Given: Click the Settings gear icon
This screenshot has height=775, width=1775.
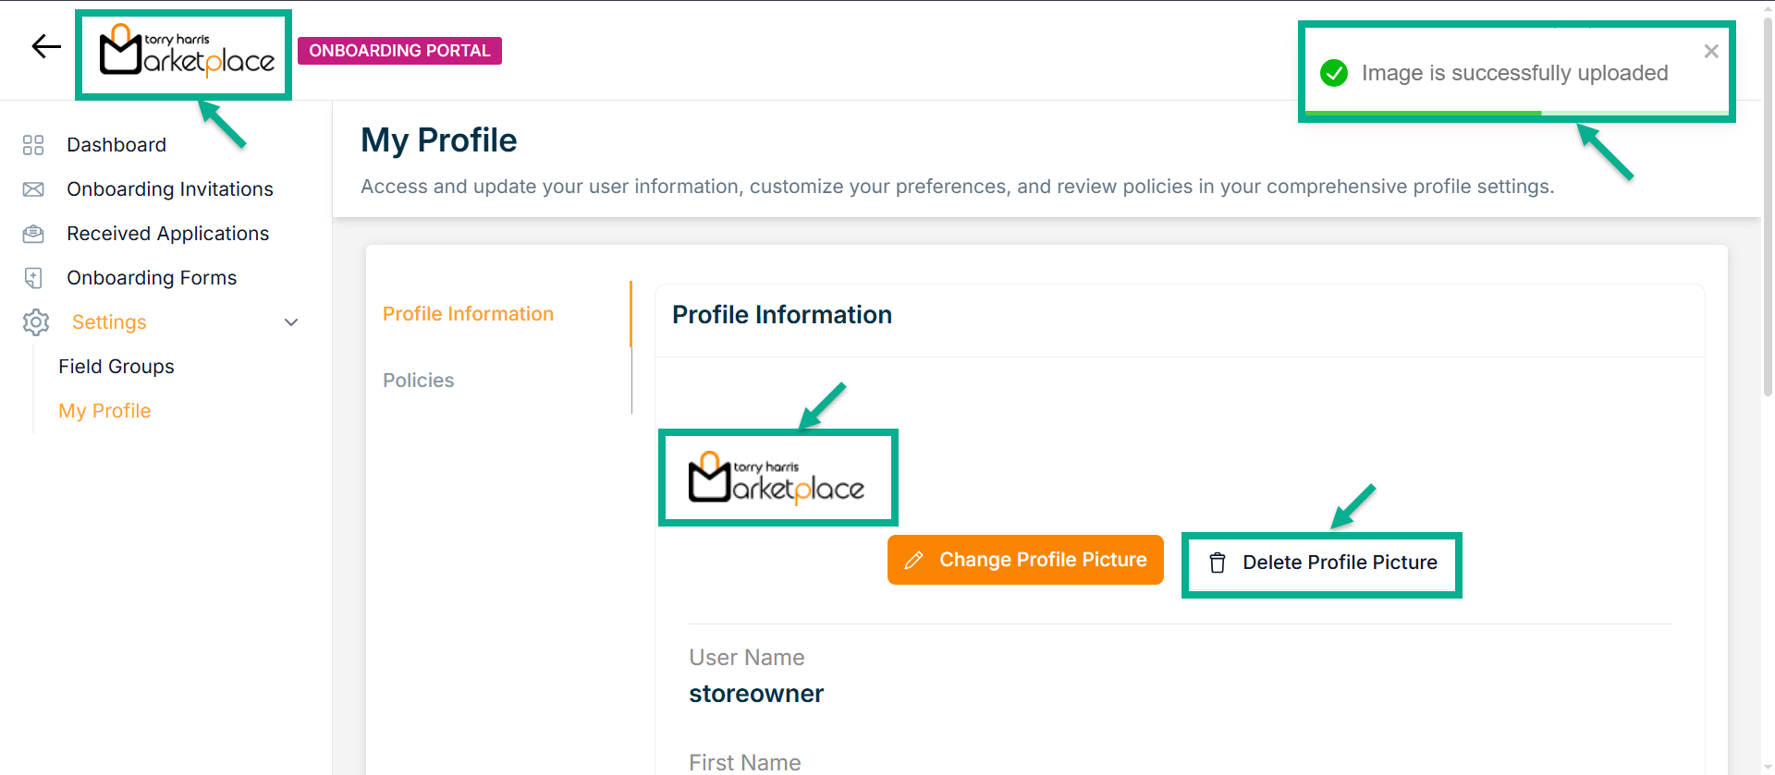Looking at the screenshot, I should click(x=36, y=322).
